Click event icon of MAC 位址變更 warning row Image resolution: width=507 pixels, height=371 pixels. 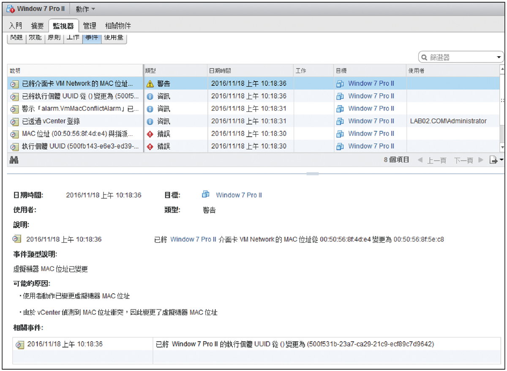point(15,84)
